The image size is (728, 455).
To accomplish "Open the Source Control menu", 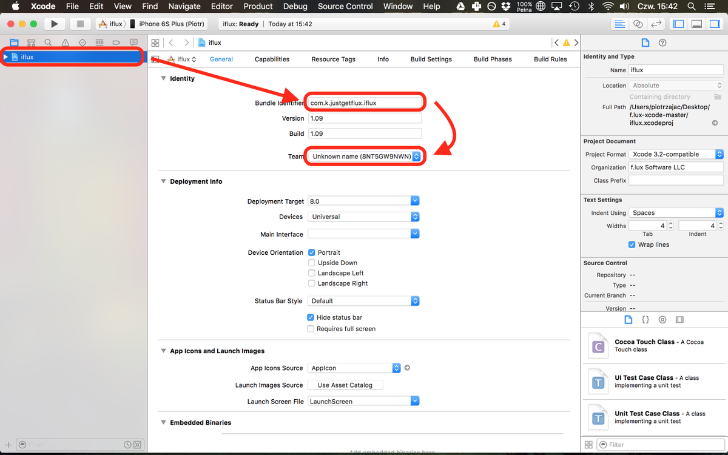I will [x=345, y=6].
